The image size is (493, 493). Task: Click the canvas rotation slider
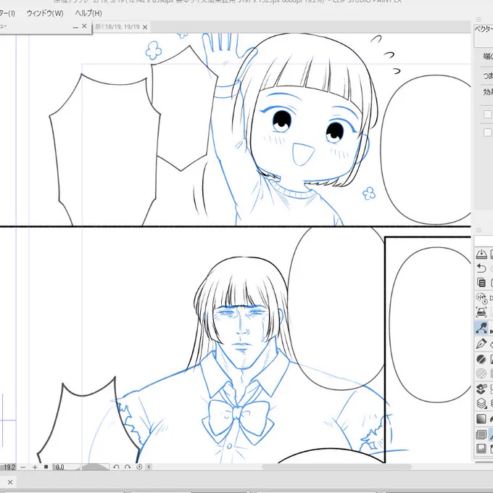(x=95, y=467)
